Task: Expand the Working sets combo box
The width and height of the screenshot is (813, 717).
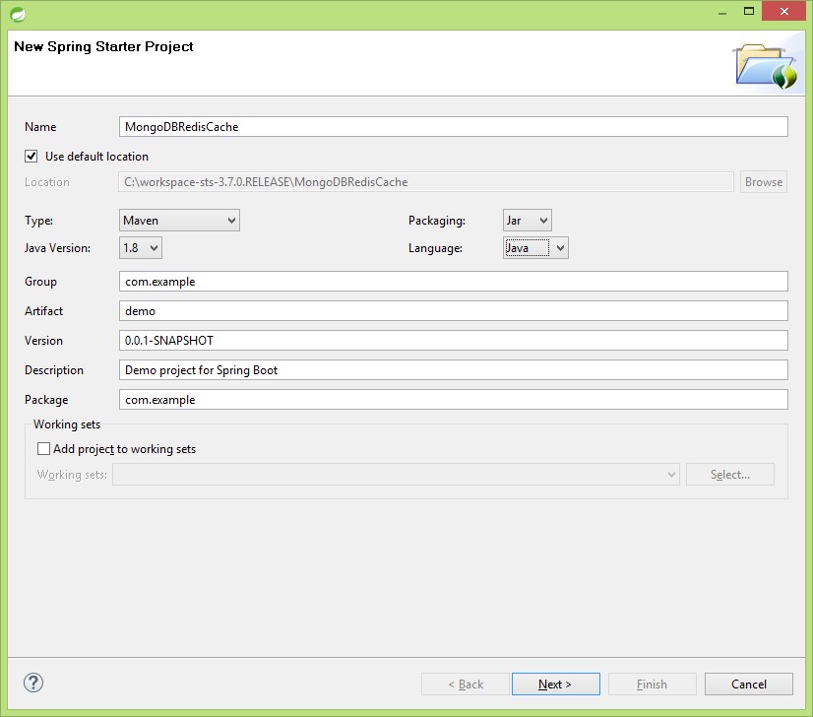Action: (396, 474)
